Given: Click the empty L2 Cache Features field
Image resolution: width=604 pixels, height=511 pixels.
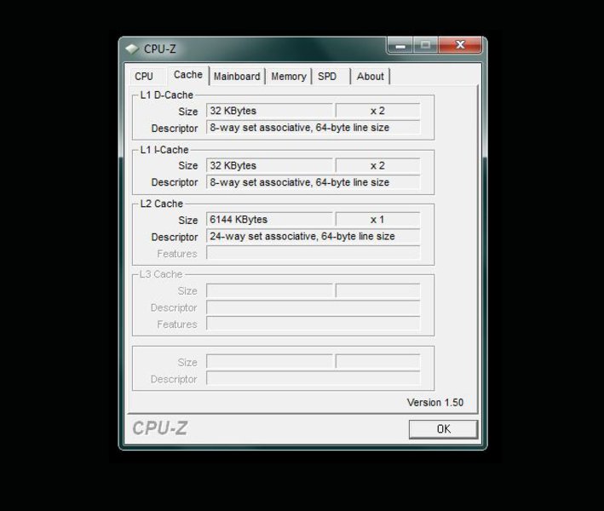Looking at the screenshot, I should (x=314, y=253).
